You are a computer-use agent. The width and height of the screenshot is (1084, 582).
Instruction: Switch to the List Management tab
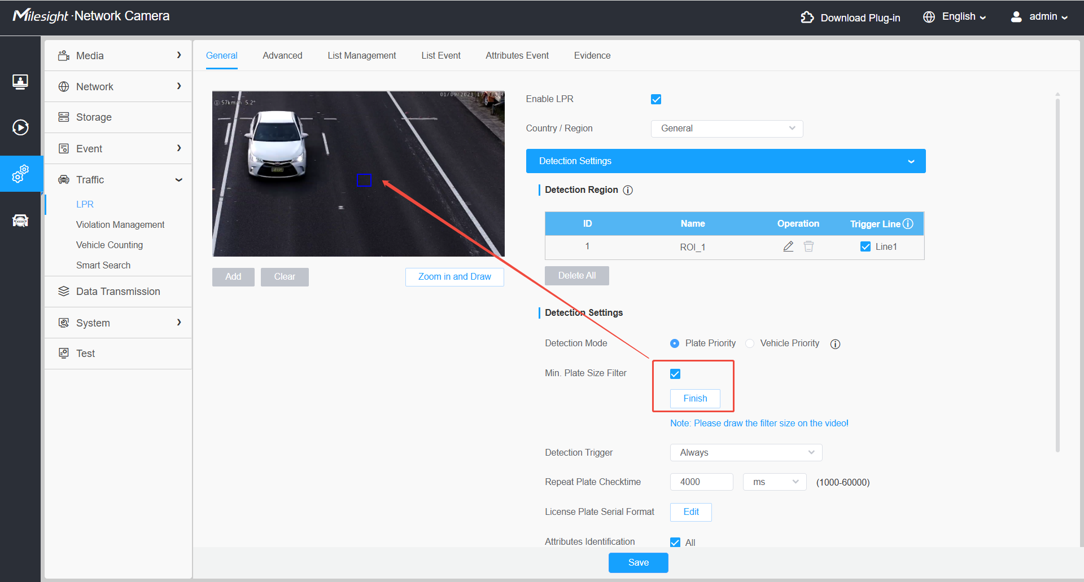pyautogui.click(x=362, y=55)
